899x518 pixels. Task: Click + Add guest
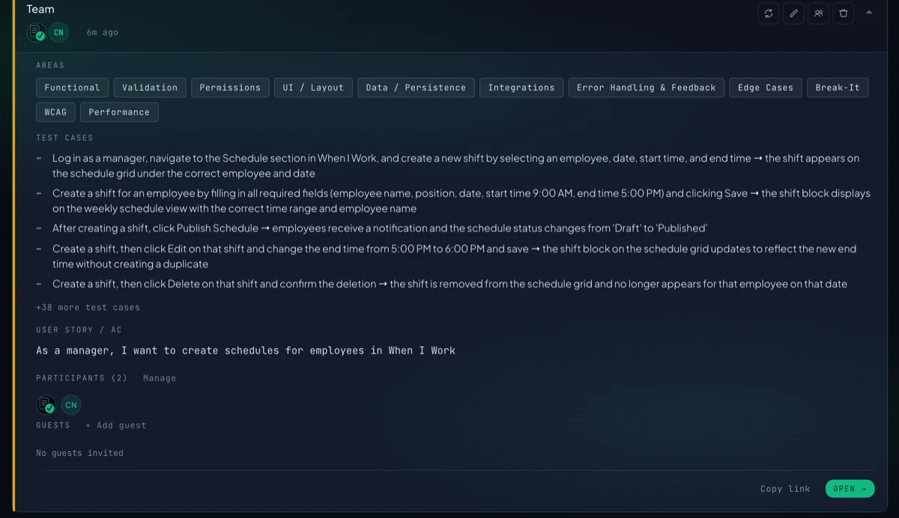click(115, 425)
